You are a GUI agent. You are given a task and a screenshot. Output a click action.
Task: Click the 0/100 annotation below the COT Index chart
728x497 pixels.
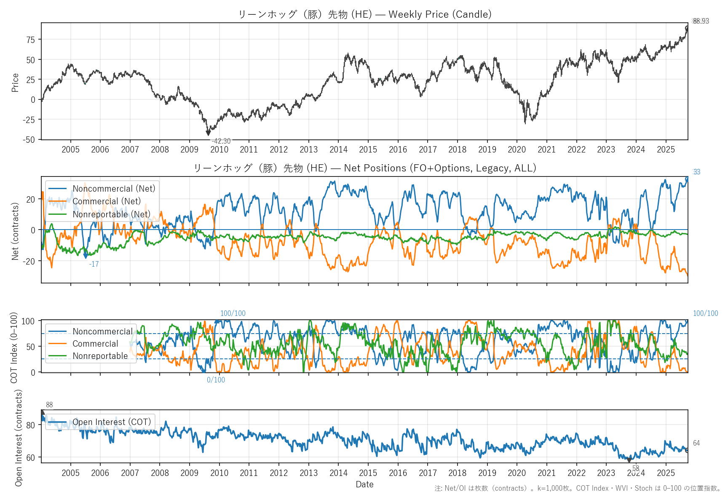(x=216, y=380)
